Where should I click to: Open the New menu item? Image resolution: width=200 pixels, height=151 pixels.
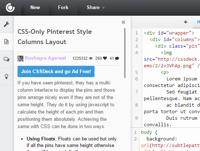[x=35, y=7]
